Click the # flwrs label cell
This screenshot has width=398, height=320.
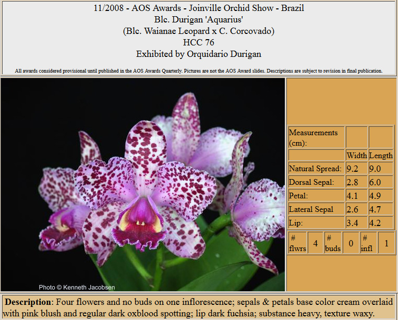pyautogui.click(x=297, y=243)
